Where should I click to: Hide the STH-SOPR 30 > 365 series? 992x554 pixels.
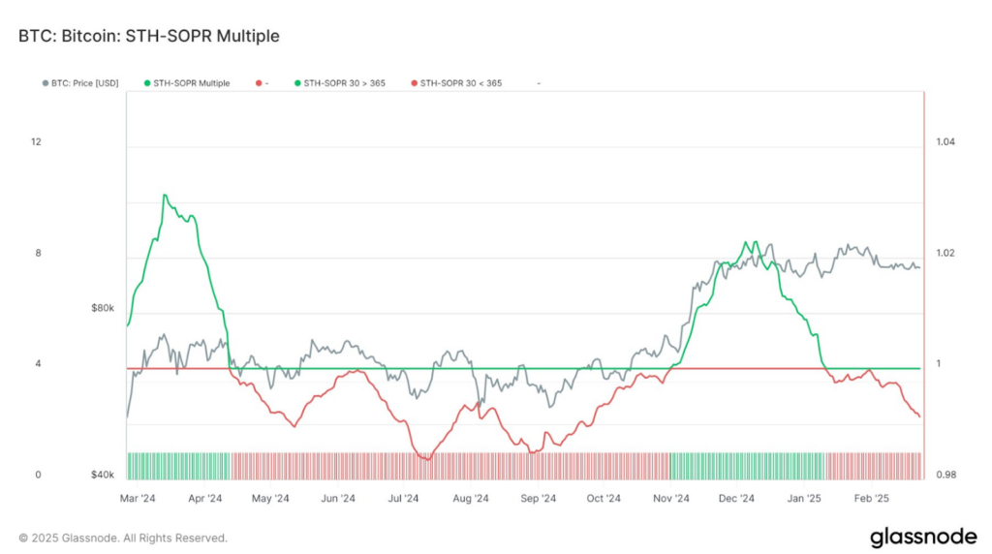click(344, 83)
